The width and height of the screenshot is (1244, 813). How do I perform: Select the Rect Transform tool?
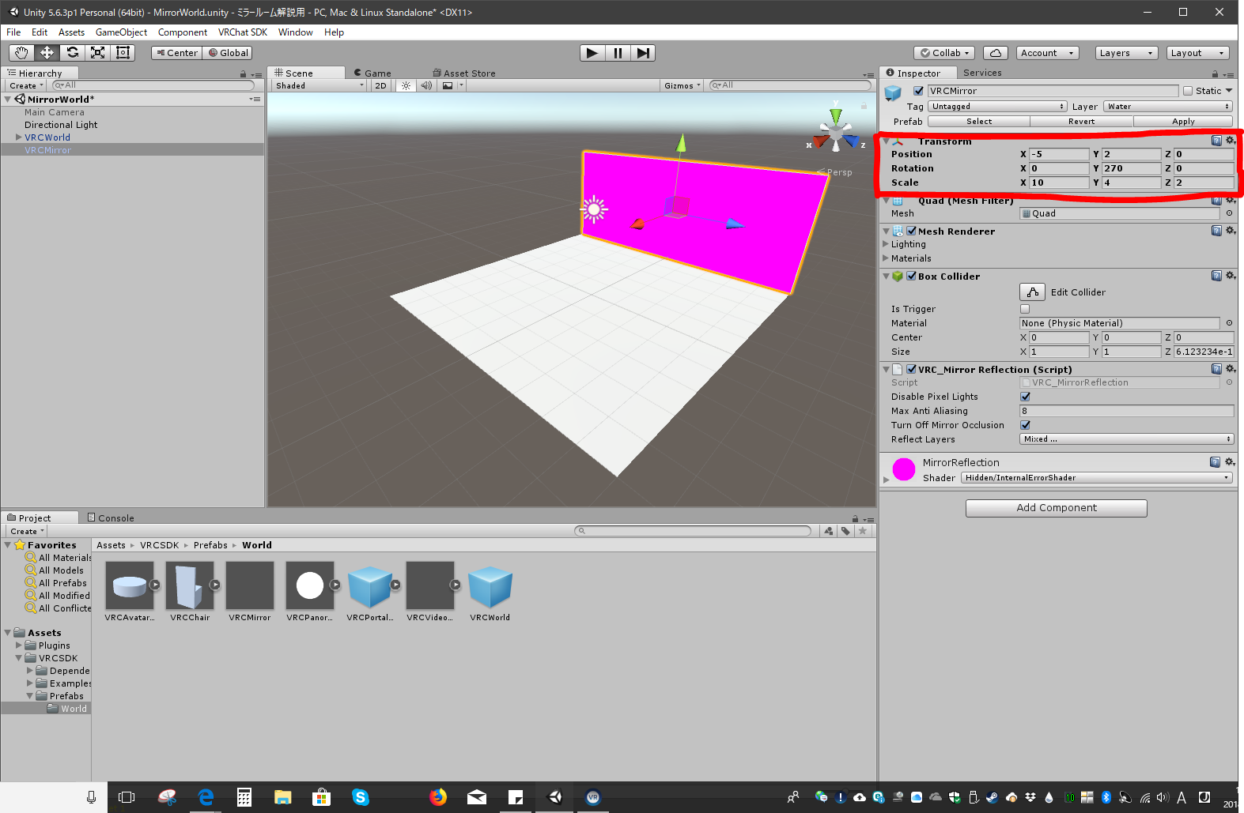click(x=123, y=53)
